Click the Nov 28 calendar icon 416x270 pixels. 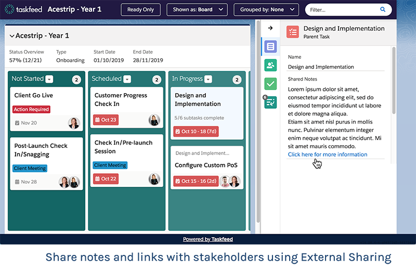click(x=17, y=182)
